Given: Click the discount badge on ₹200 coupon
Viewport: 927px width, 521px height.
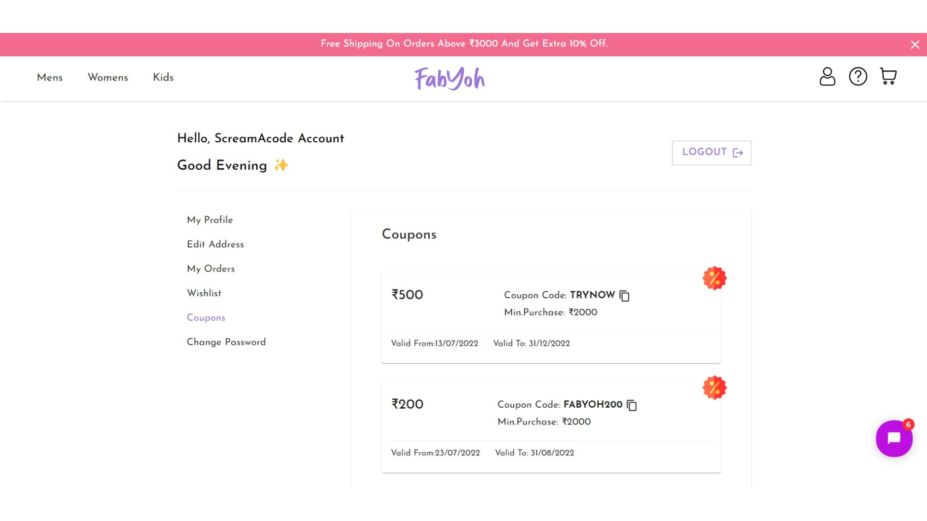Looking at the screenshot, I should 714,388.
